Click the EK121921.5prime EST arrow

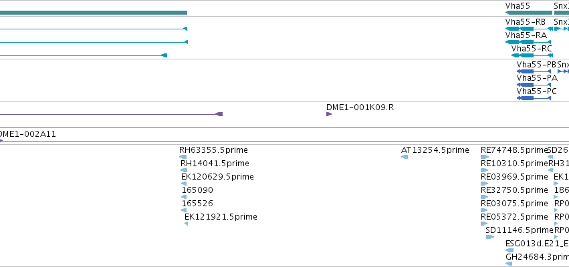click(186, 224)
